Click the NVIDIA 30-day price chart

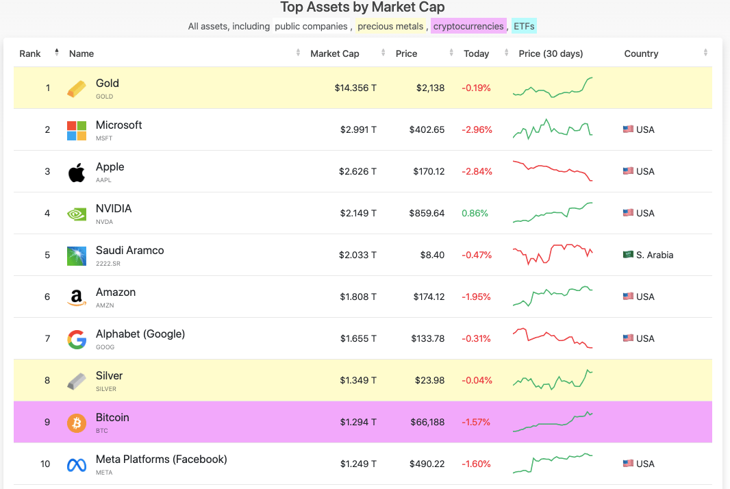pos(553,213)
